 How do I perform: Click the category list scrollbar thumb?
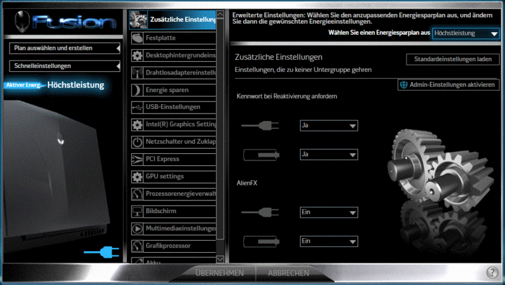click(220, 129)
